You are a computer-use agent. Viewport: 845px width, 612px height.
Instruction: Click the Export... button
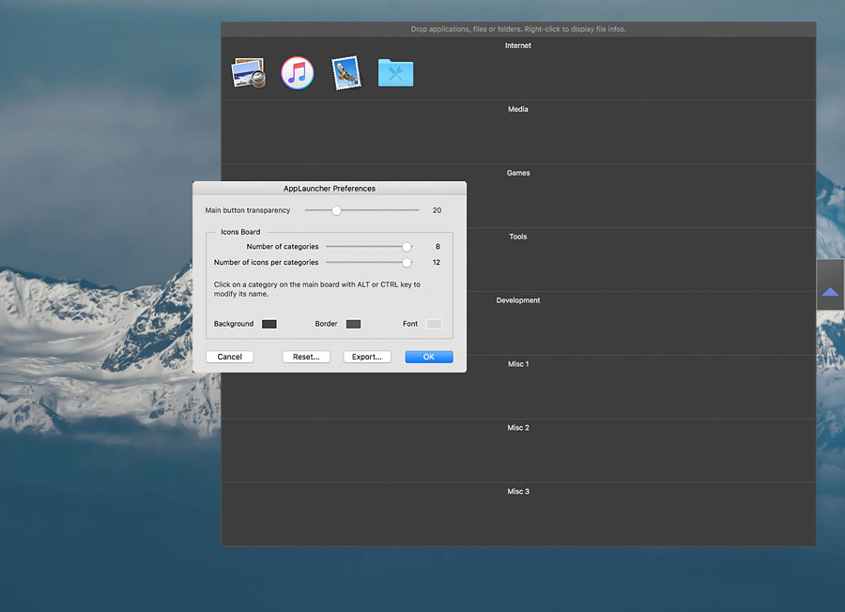click(x=367, y=357)
